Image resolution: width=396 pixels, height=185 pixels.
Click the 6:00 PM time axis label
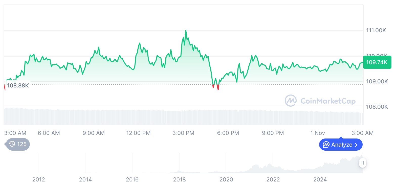pos(228,133)
